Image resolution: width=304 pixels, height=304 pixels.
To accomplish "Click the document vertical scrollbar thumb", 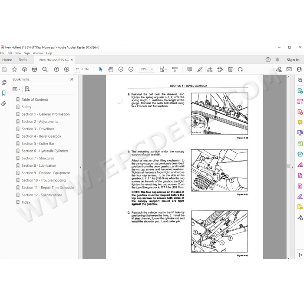I will coord(288,166).
